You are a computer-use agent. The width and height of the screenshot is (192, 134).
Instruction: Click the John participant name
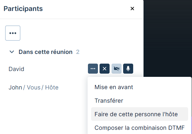15,88
